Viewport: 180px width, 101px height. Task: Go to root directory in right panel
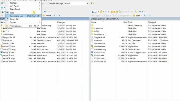(114, 12)
